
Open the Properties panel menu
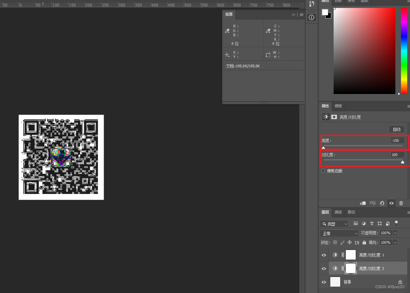(409, 106)
